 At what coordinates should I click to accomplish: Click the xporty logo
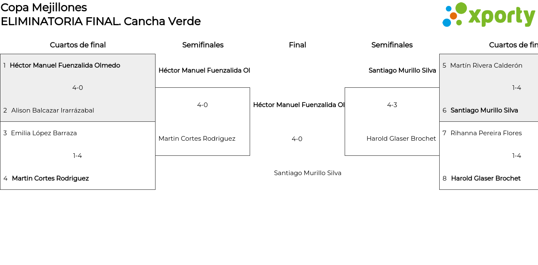(488, 15)
